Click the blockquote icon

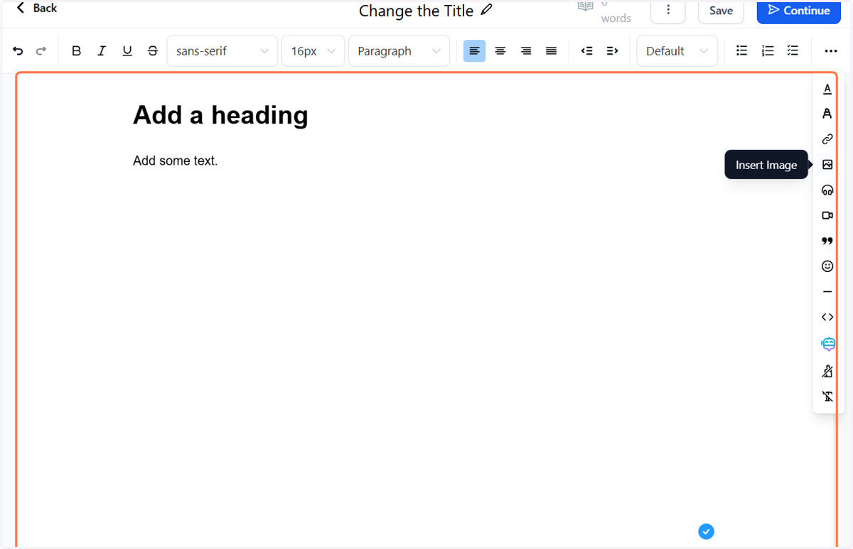[827, 241]
